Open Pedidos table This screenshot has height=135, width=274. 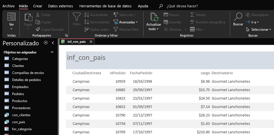coord(18,94)
